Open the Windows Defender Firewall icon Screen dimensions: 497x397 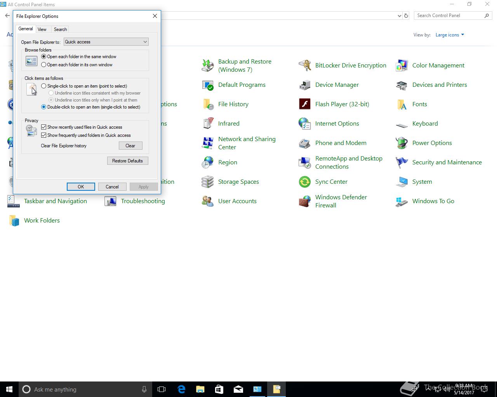point(305,201)
